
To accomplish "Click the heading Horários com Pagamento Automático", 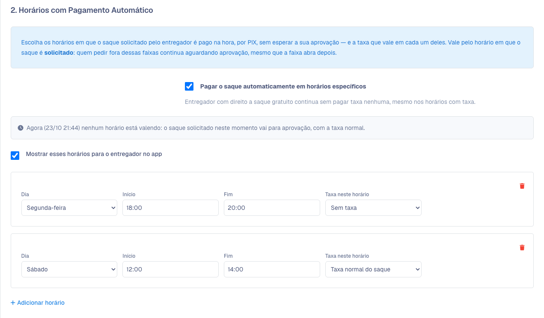I will point(82,10).
